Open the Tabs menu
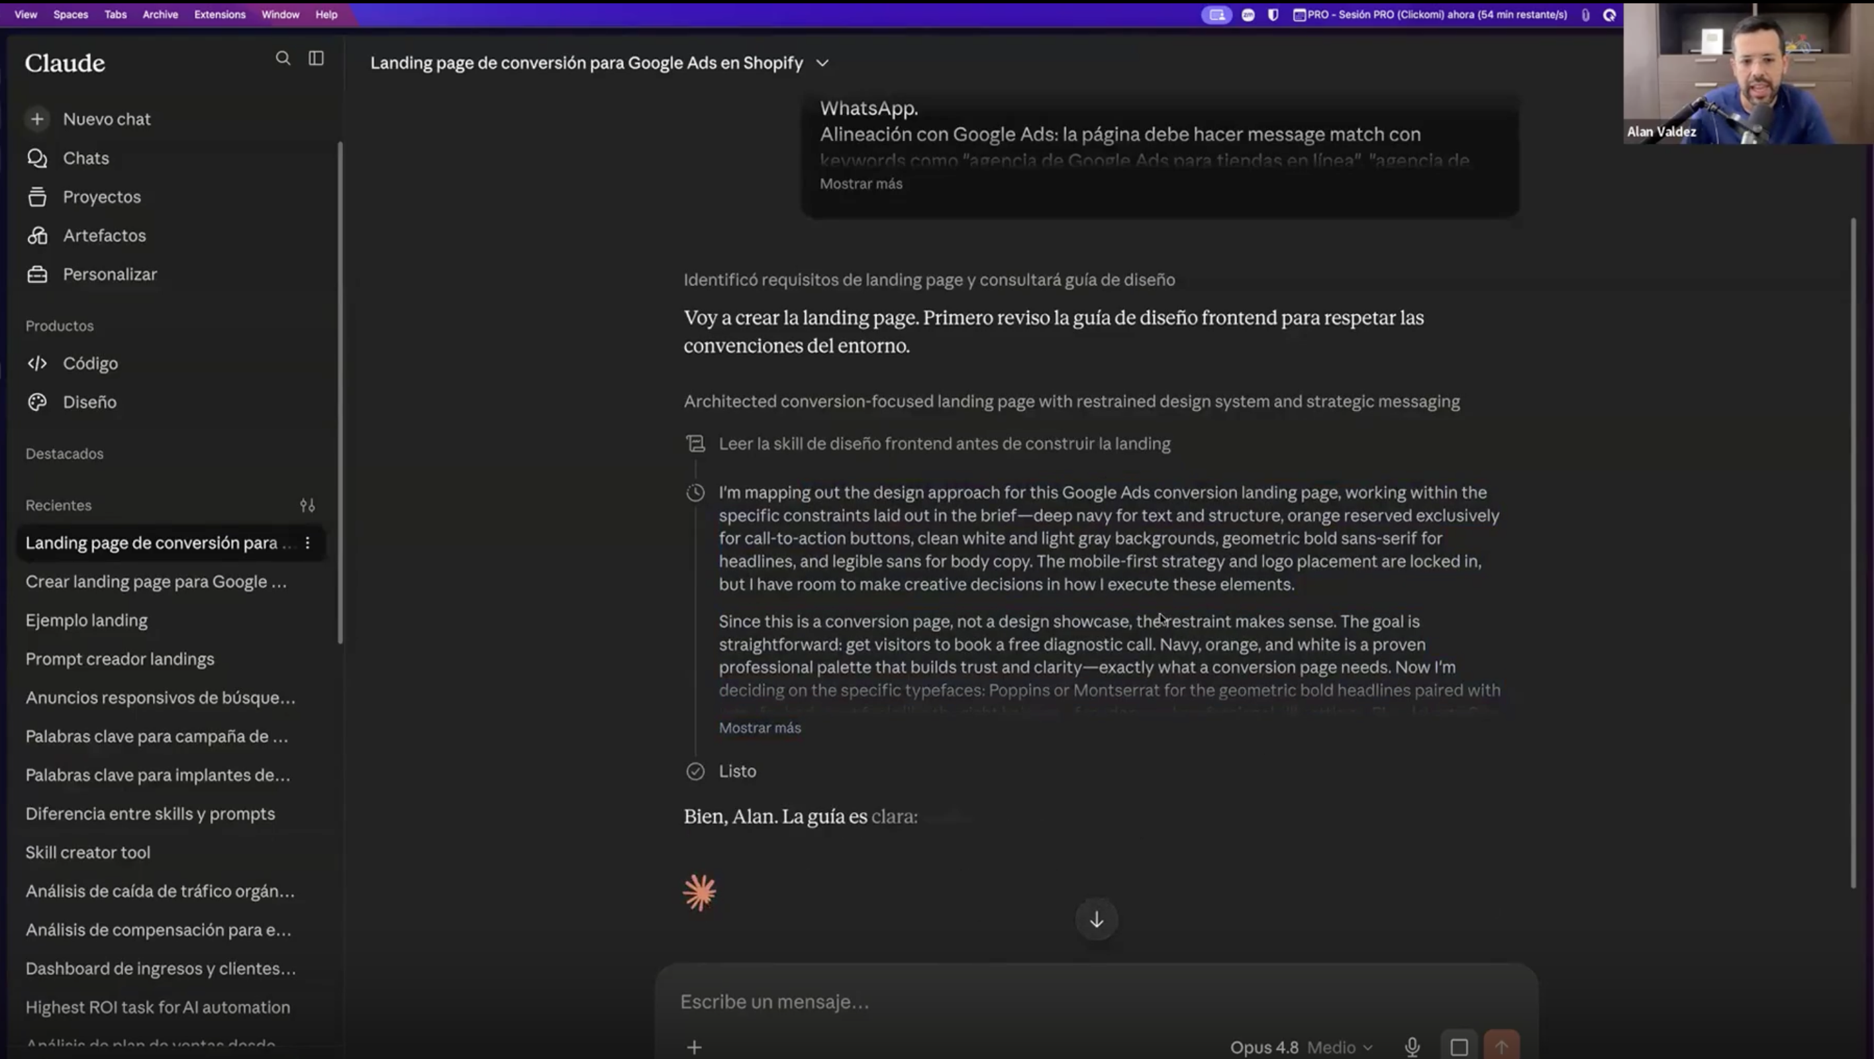The height and width of the screenshot is (1059, 1874). pos(115,15)
